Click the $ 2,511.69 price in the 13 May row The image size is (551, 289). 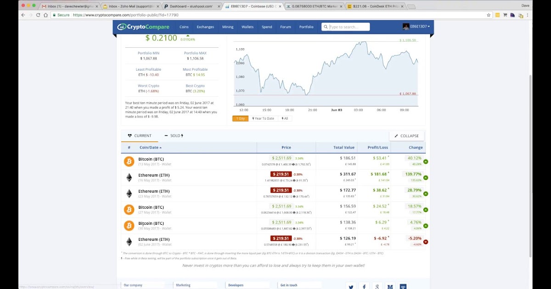pyautogui.click(x=281, y=158)
